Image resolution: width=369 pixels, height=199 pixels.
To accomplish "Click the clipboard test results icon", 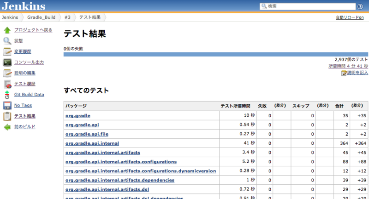I will click(7, 116).
